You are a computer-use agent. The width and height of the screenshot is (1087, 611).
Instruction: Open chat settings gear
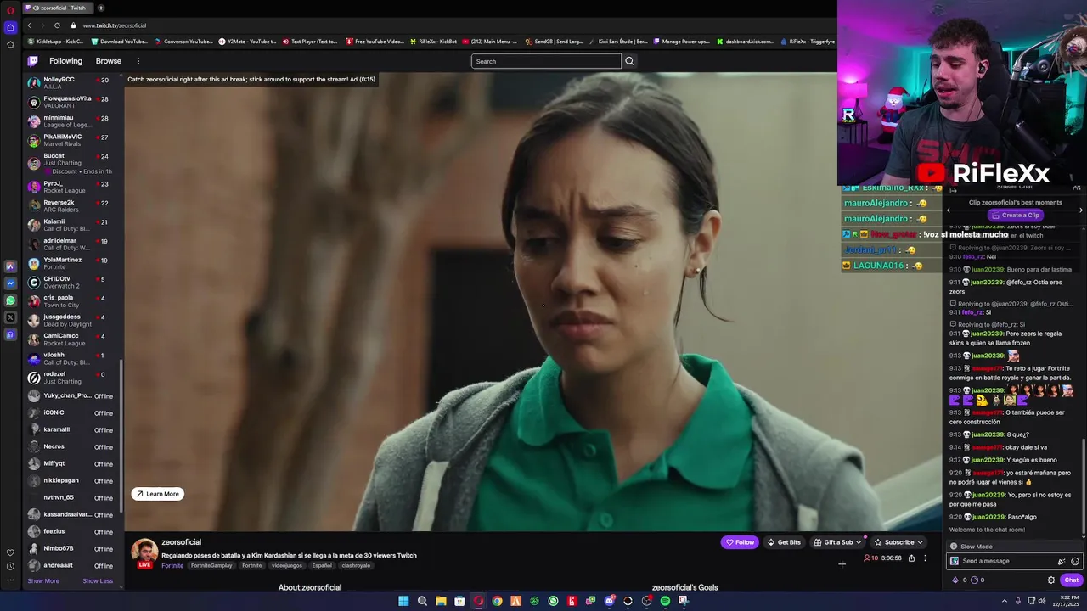(x=1051, y=580)
